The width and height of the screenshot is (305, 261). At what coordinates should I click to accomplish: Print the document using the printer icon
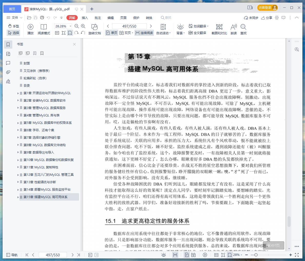coord(42,18)
